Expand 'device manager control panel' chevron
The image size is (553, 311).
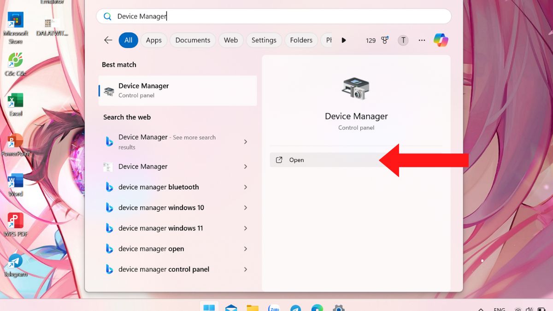coord(246,269)
